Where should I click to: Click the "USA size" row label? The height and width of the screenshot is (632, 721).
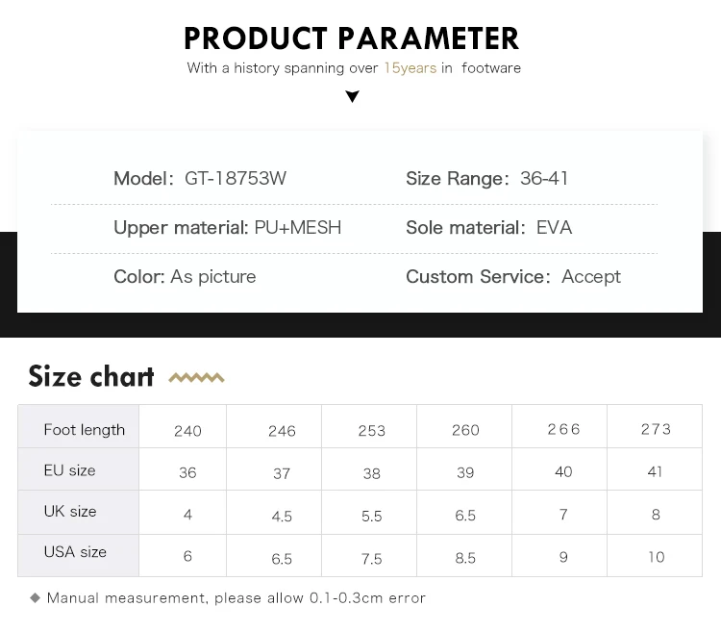pyautogui.click(x=75, y=552)
